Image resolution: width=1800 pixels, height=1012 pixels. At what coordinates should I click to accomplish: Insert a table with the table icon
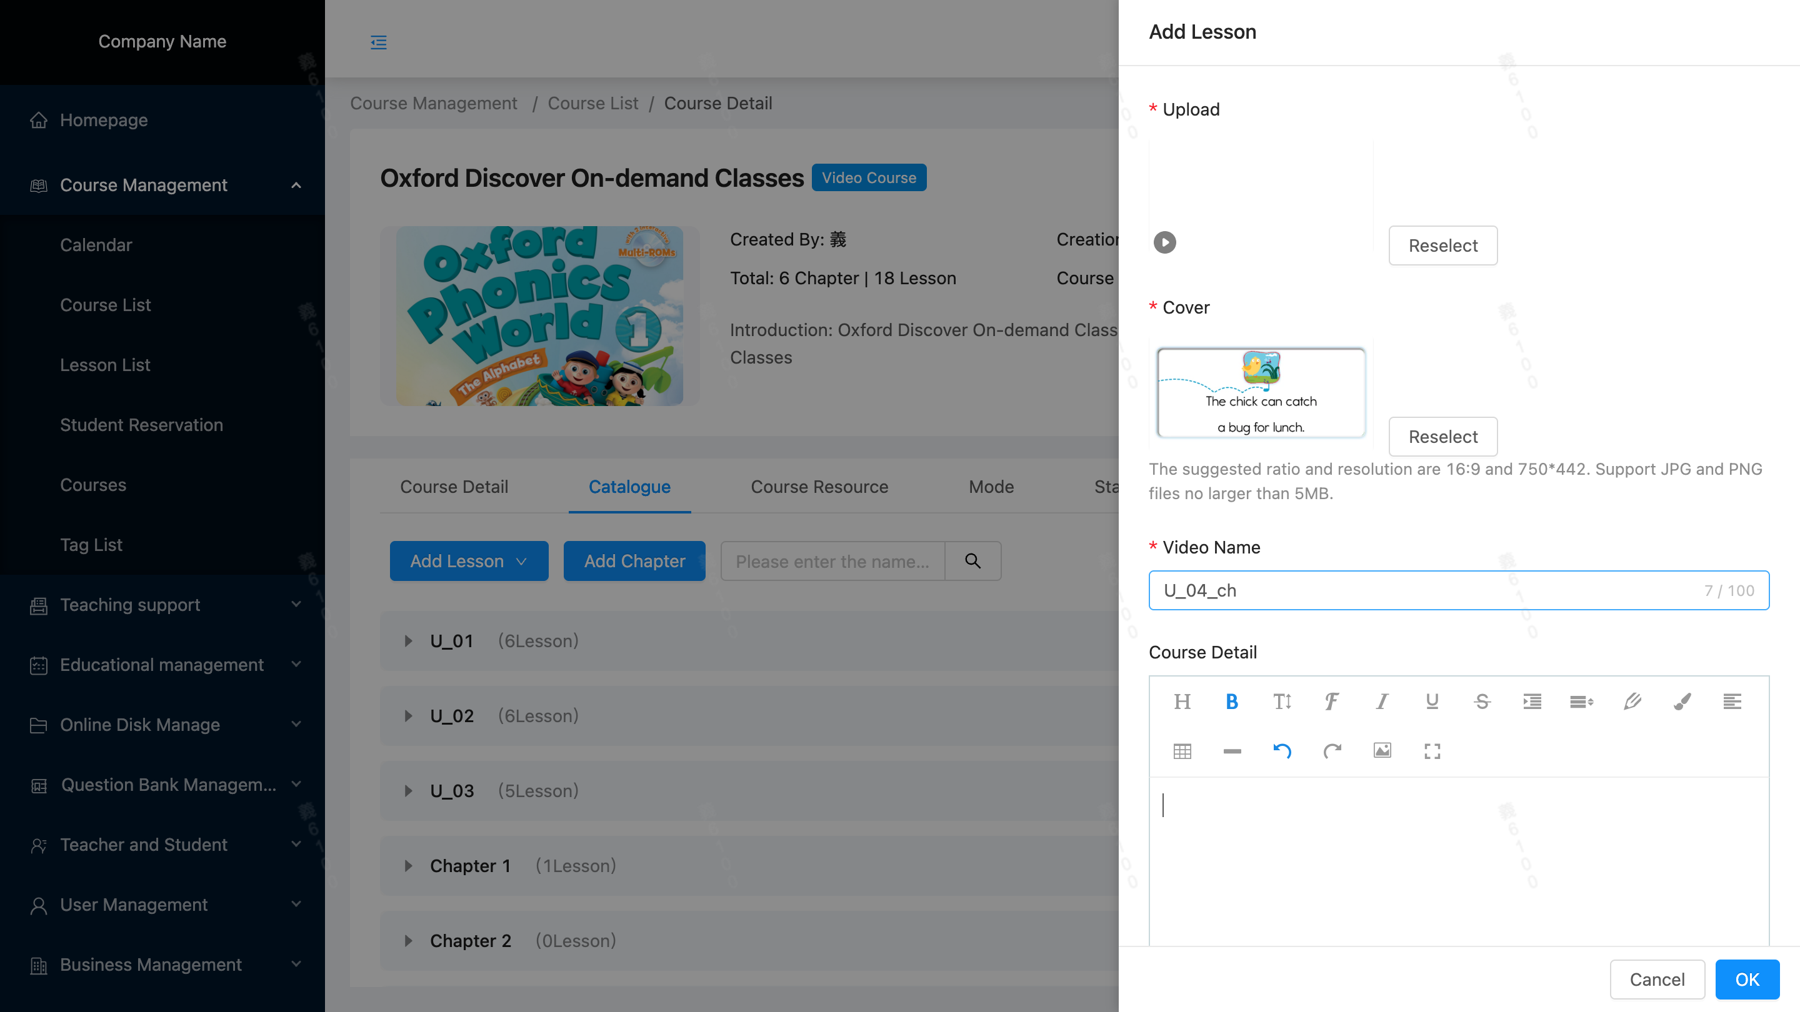pos(1182,751)
